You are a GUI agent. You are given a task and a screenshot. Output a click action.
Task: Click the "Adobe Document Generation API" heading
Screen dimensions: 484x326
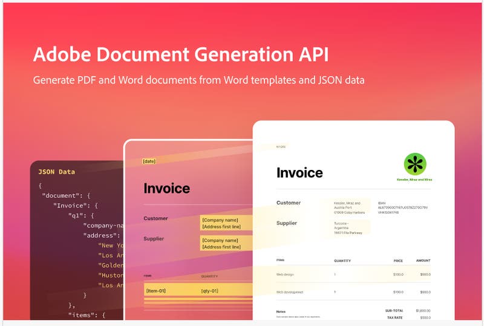point(181,54)
